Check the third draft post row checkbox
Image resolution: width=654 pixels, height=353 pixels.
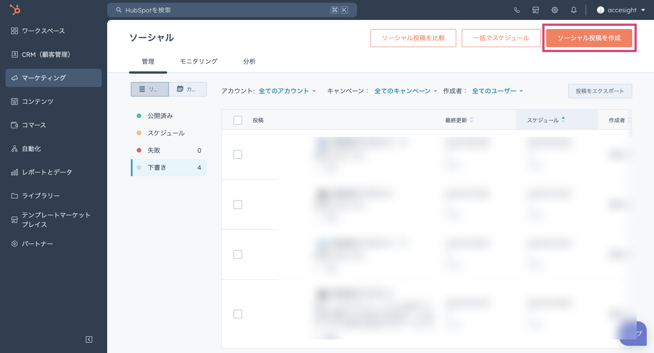(x=238, y=254)
